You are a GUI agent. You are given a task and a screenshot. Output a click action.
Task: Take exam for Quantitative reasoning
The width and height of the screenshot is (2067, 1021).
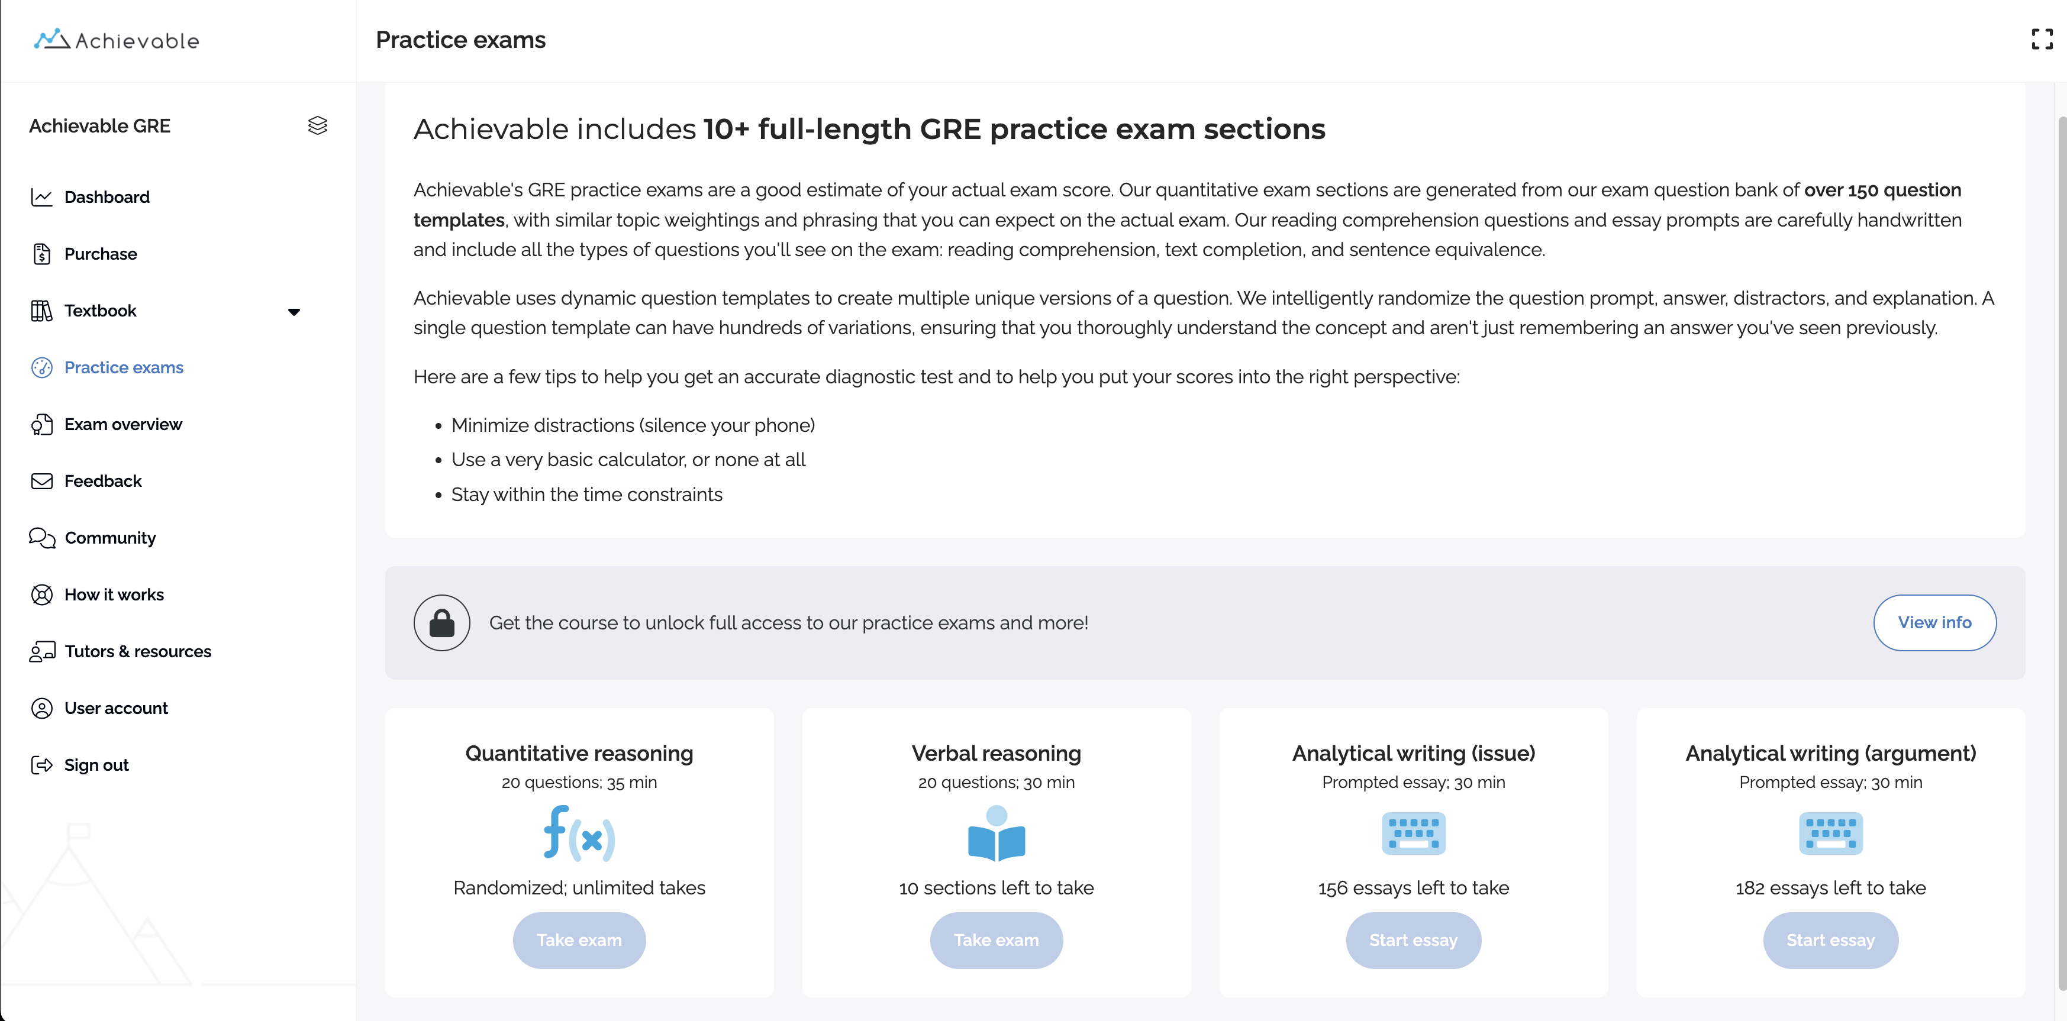(579, 940)
